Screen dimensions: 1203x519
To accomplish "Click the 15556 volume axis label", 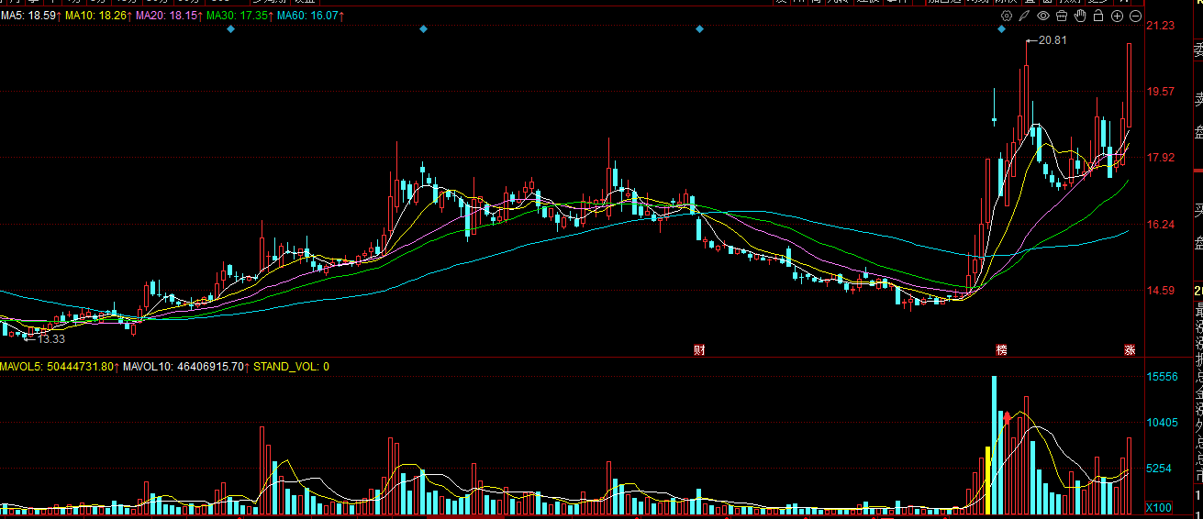I will pyautogui.click(x=1161, y=377).
